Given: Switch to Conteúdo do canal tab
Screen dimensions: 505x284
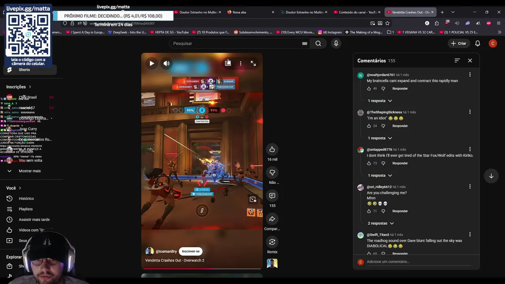Looking at the screenshot, I should coord(357,12).
